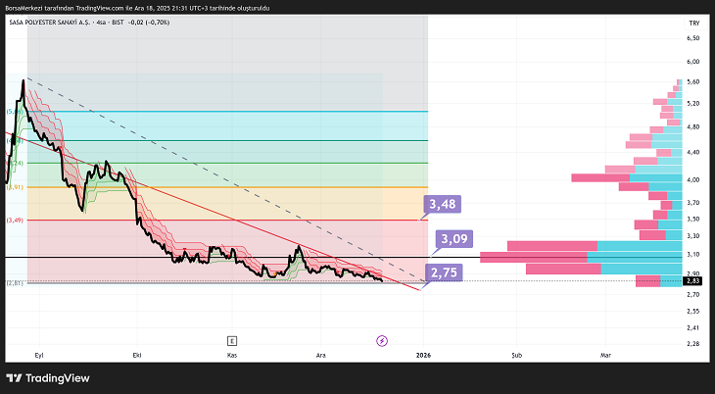Click the current price tag 2,83
This screenshot has width=715, height=394.
point(693,281)
